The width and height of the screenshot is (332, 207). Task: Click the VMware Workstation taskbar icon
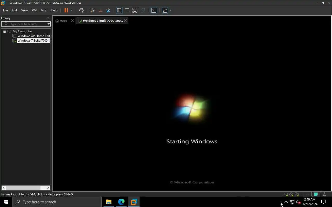pyautogui.click(x=134, y=202)
